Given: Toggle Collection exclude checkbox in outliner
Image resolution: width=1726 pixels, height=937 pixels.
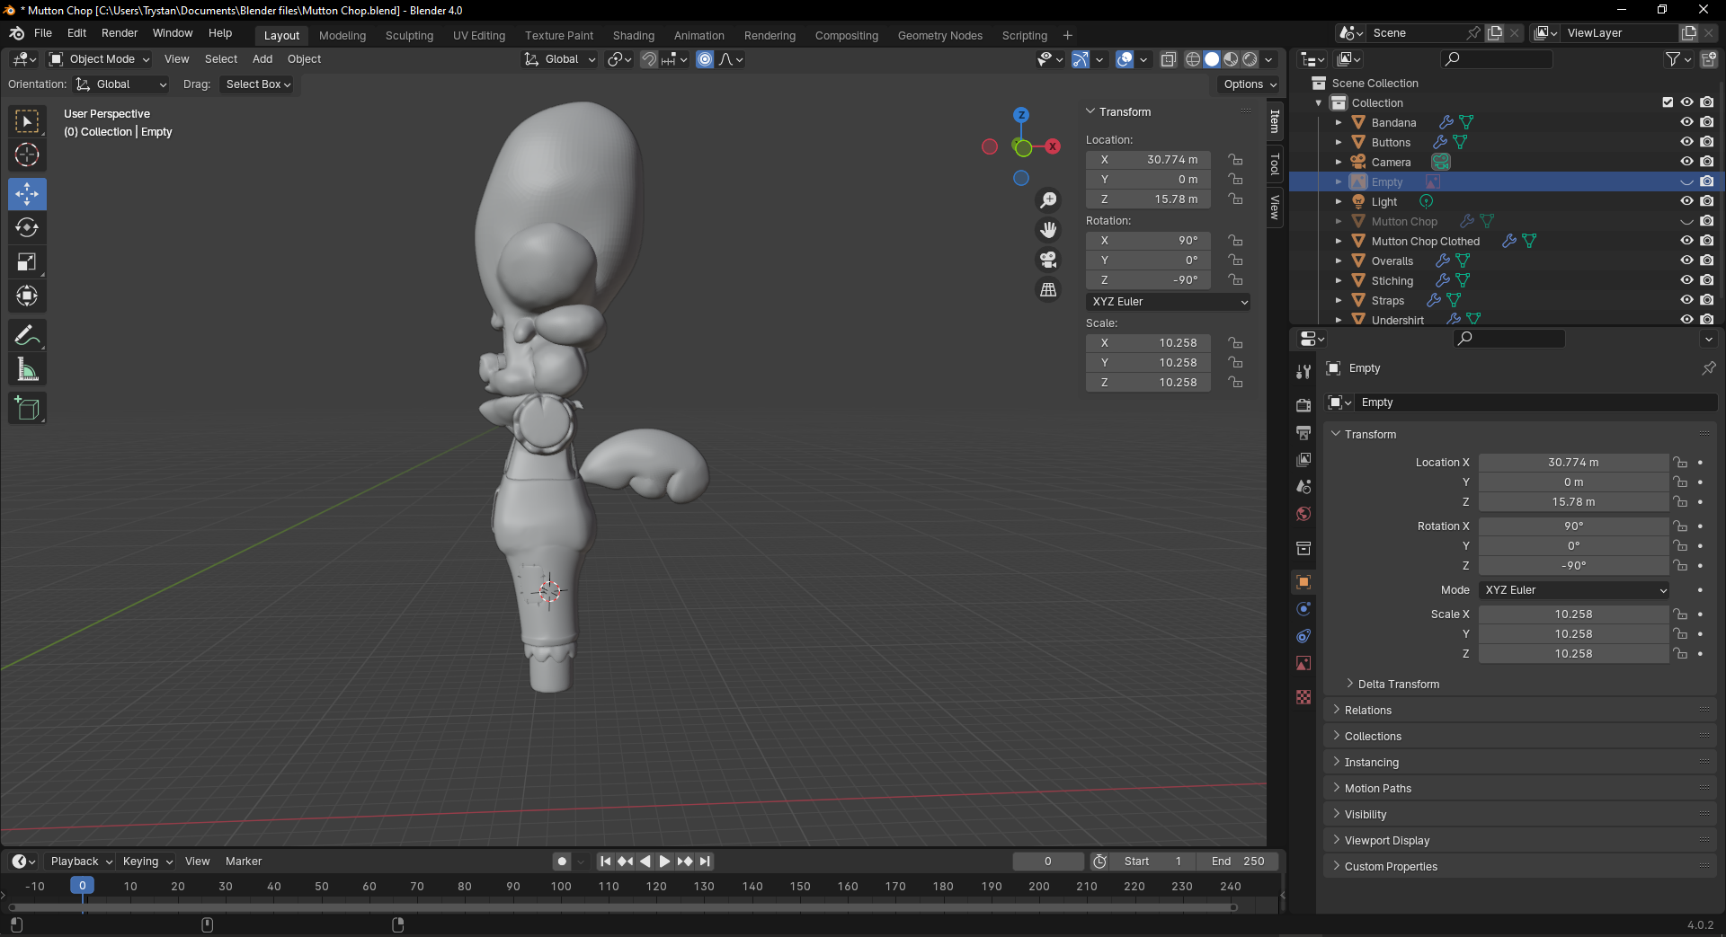Looking at the screenshot, I should pos(1668,102).
